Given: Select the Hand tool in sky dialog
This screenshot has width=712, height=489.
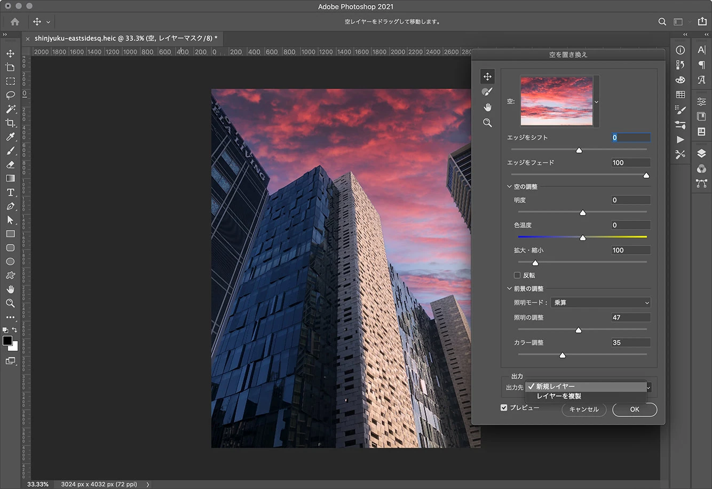Looking at the screenshot, I should click(487, 107).
